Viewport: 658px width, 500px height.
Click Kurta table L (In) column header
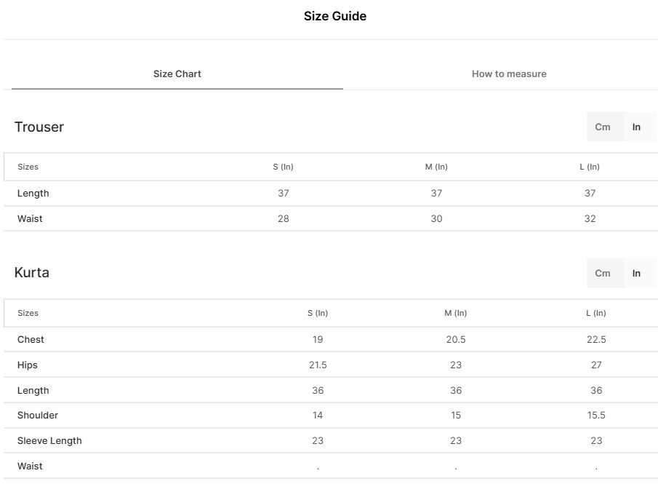tap(596, 314)
